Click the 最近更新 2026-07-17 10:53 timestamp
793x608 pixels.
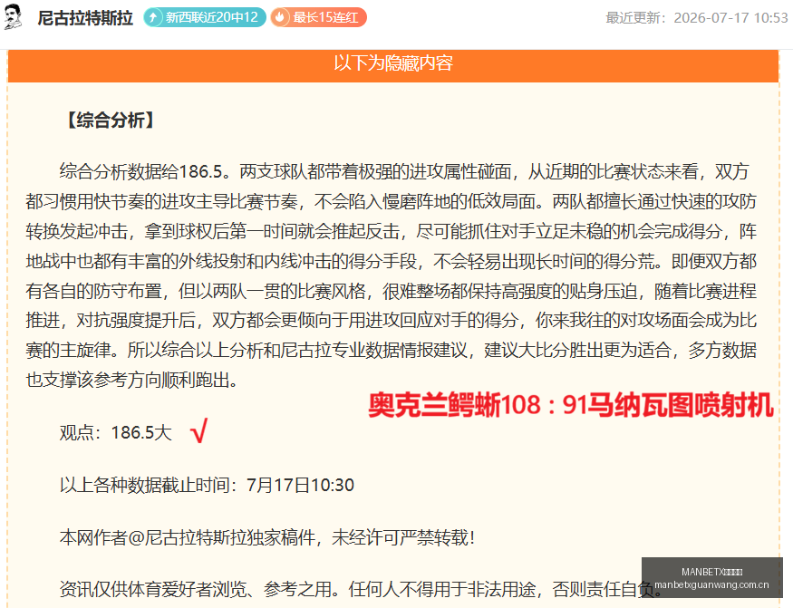pos(697,18)
